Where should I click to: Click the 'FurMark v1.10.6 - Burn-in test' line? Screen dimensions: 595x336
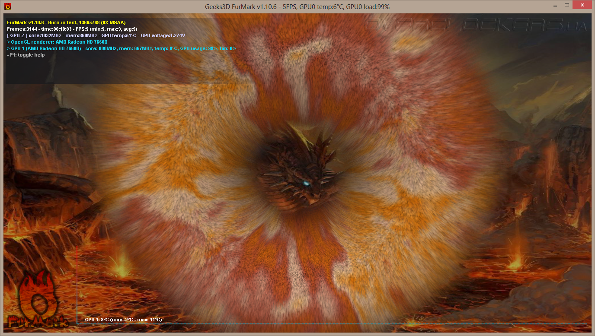coord(67,22)
